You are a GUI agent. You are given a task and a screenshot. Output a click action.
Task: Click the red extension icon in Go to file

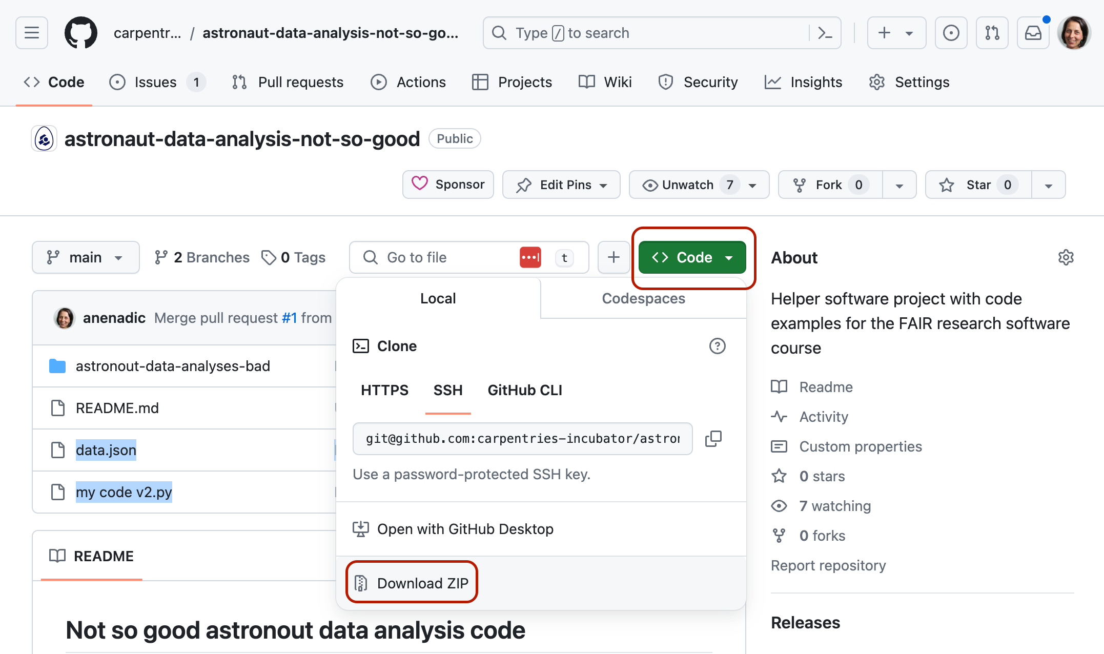tap(530, 257)
